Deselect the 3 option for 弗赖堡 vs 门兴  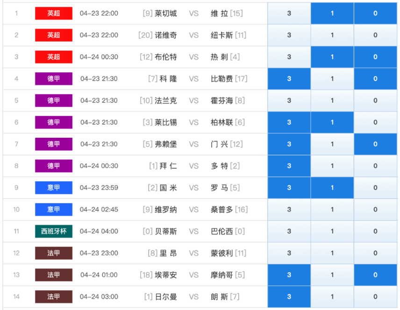click(x=289, y=144)
